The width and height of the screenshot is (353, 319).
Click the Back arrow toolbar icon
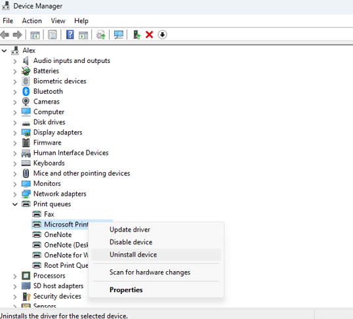(x=5, y=35)
